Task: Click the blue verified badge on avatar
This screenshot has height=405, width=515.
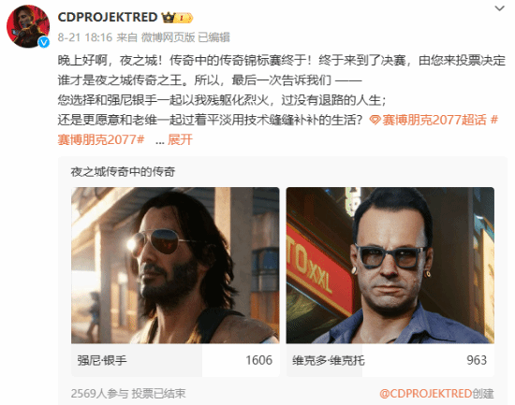Action: pos(44,42)
